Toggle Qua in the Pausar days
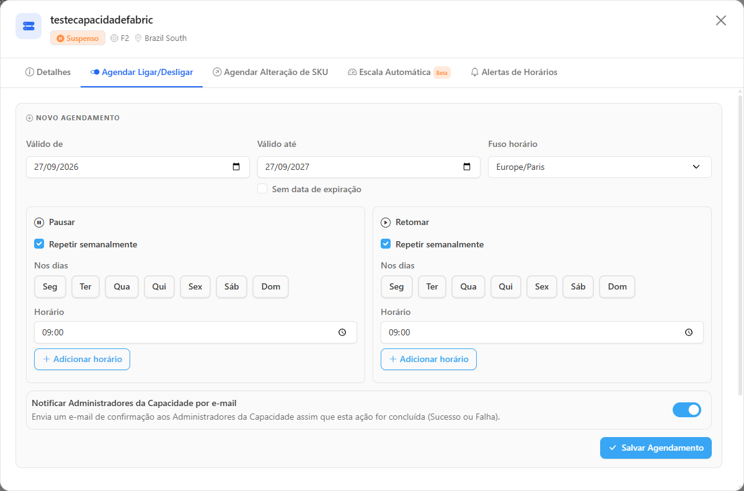The width and height of the screenshot is (744, 491). coord(122,287)
